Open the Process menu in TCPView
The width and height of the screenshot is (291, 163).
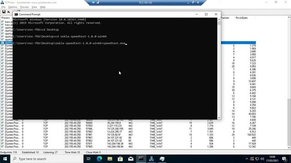25,7
